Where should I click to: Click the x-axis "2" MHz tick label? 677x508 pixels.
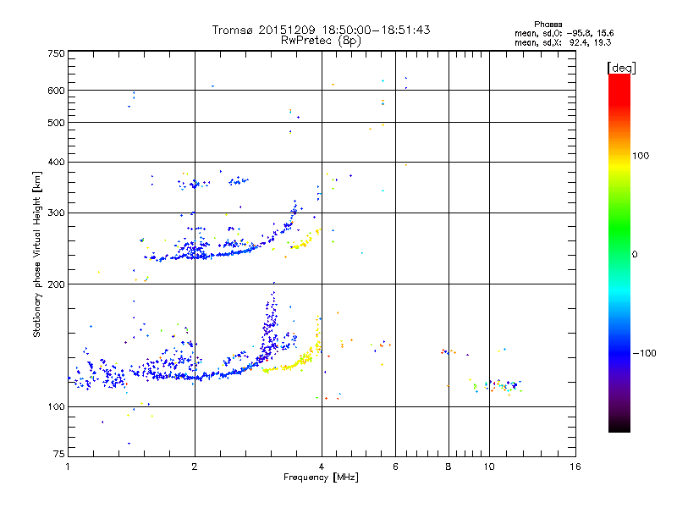coord(195,467)
